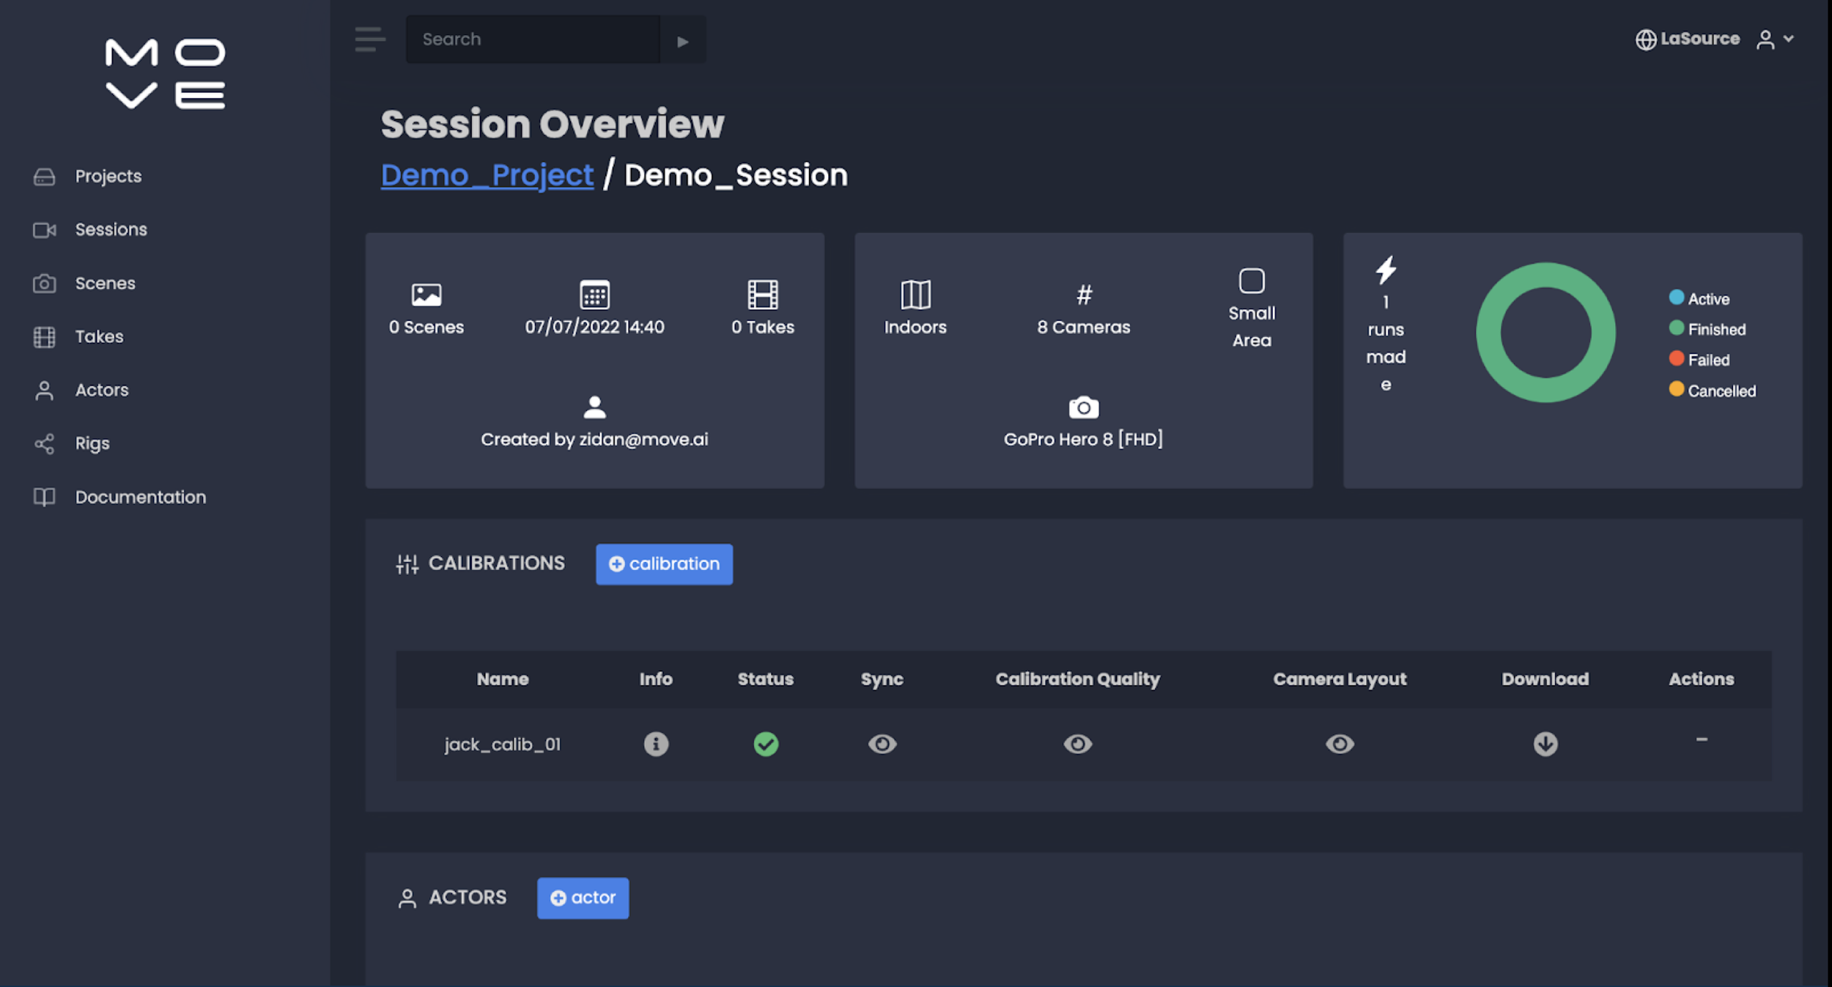
Task: Open the Demo_Project breadcrumb link
Action: 487,175
